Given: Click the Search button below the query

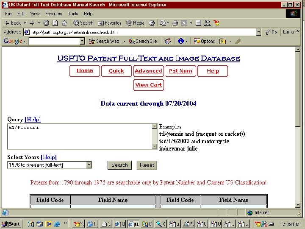Looking at the screenshot, I should pyautogui.click(x=119, y=165).
